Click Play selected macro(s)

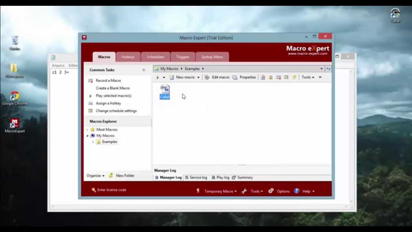[x=114, y=96]
